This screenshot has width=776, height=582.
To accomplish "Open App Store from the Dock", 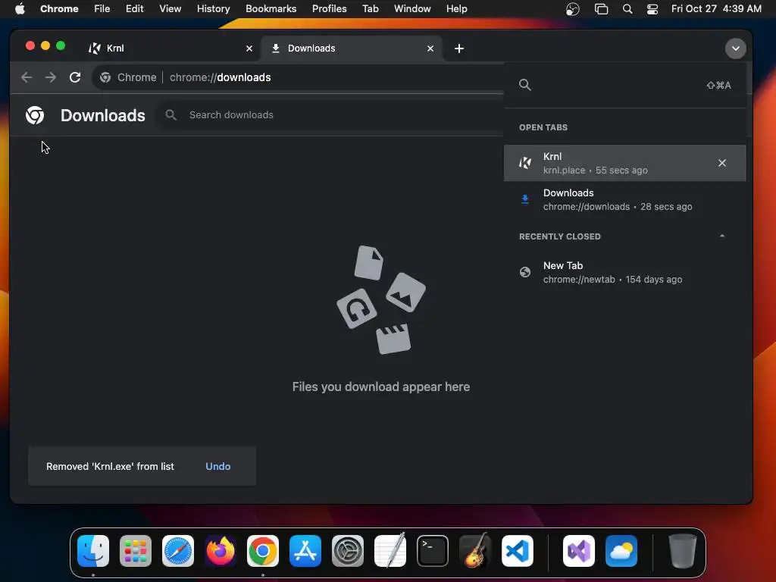I will coord(305,551).
